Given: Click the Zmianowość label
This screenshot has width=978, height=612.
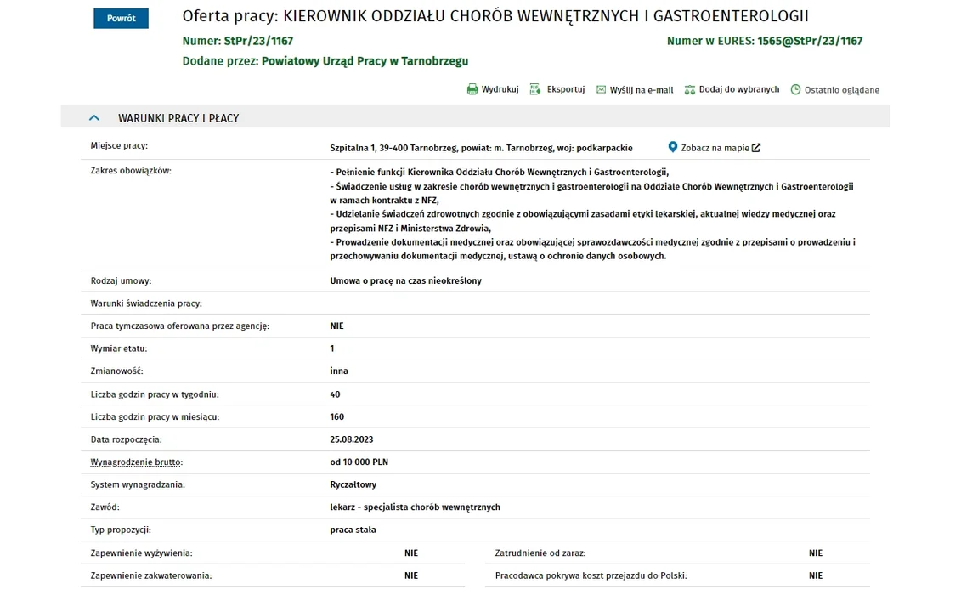Looking at the screenshot, I should coord(116,371).
